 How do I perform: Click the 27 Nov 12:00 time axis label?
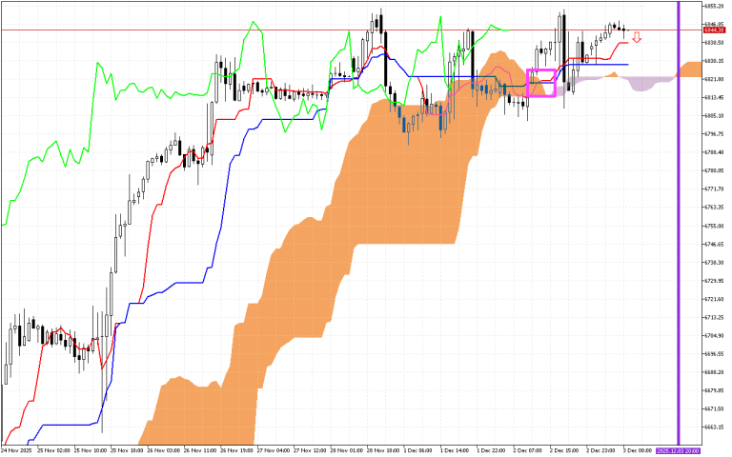tap(310, 451)
